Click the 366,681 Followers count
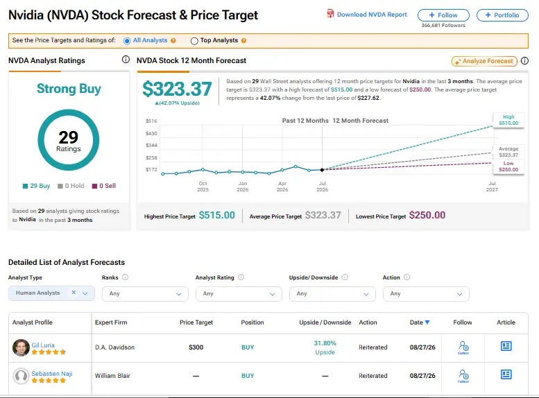This screenshot has width=539, height=398. (443, 26)
